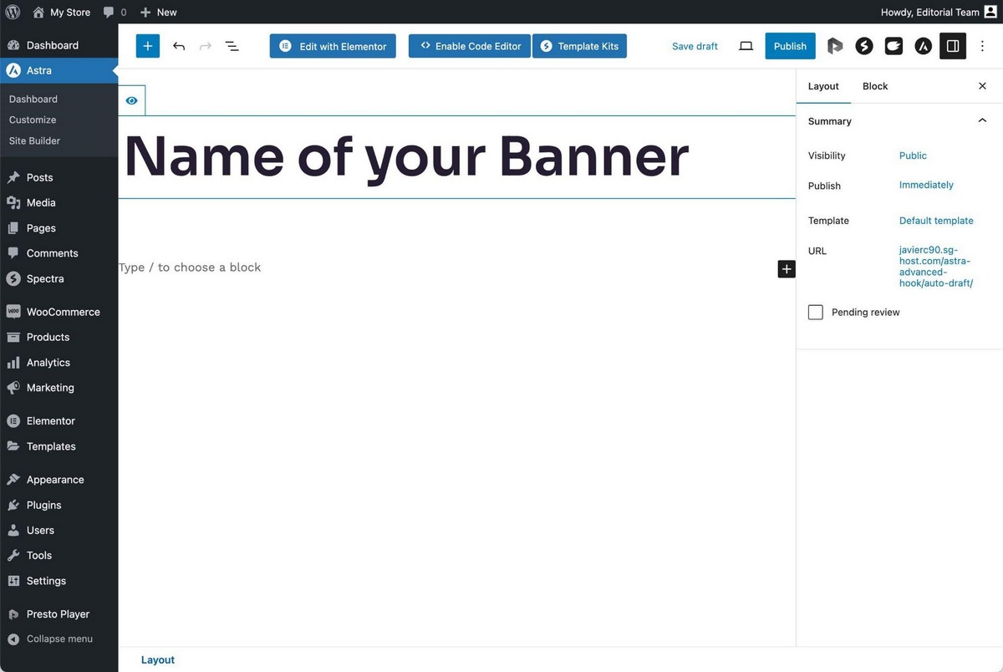Screen dimensions: 1003x672
Task: Open the editor options three-dot menu
Action: (x=983, y=46)
